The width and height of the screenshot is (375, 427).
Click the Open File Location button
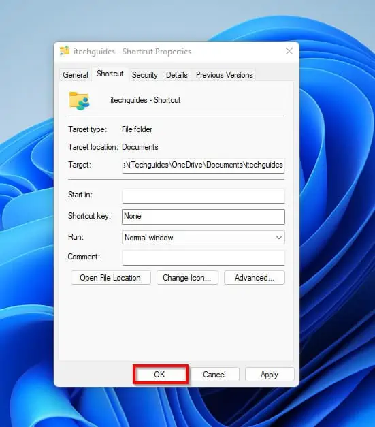[x=110, y=278]
